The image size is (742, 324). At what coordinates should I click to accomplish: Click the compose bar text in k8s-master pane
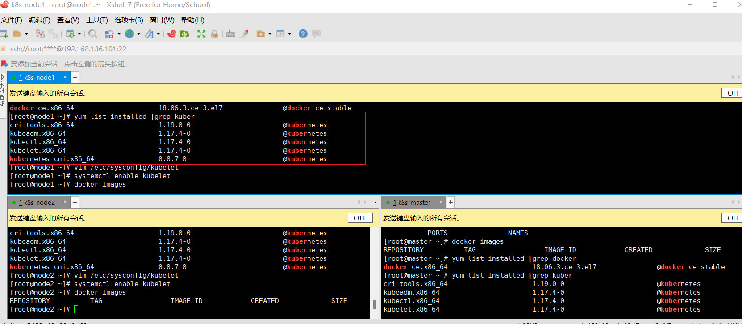point(422,218)
